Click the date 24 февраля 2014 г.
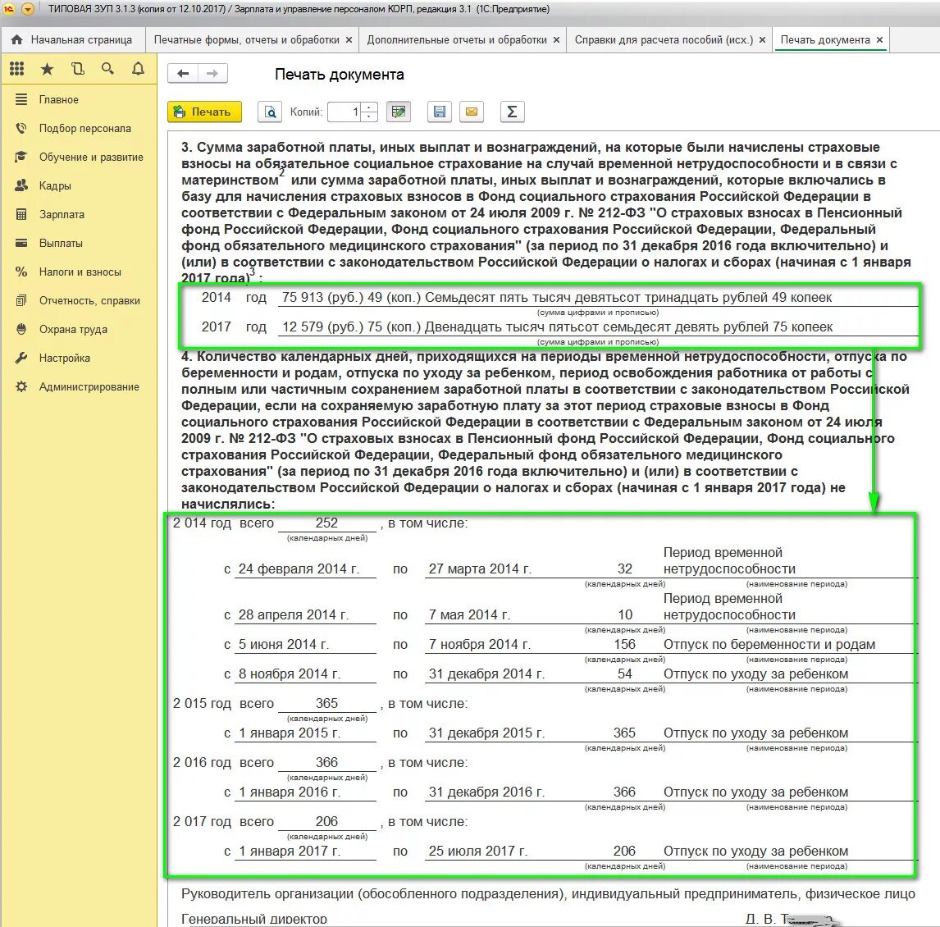This screenshot has width=940, height=927. tap(299, 569)
